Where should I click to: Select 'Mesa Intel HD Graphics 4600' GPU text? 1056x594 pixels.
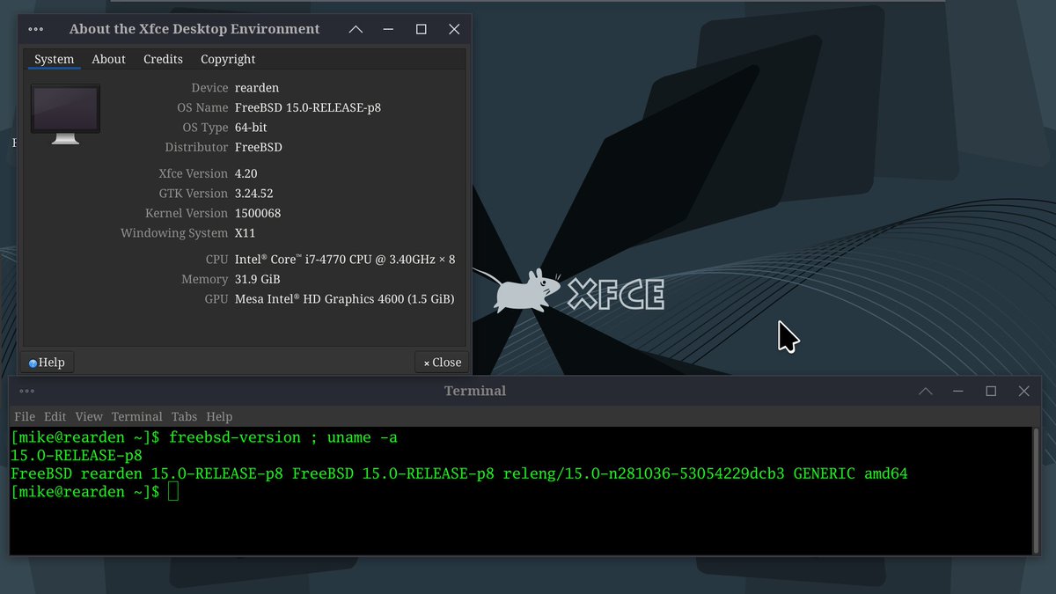click(x=345, y=299)
